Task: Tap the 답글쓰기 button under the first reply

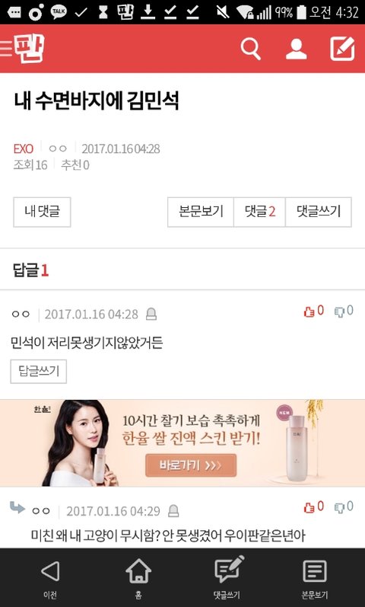Action: (x=39, y=371)
